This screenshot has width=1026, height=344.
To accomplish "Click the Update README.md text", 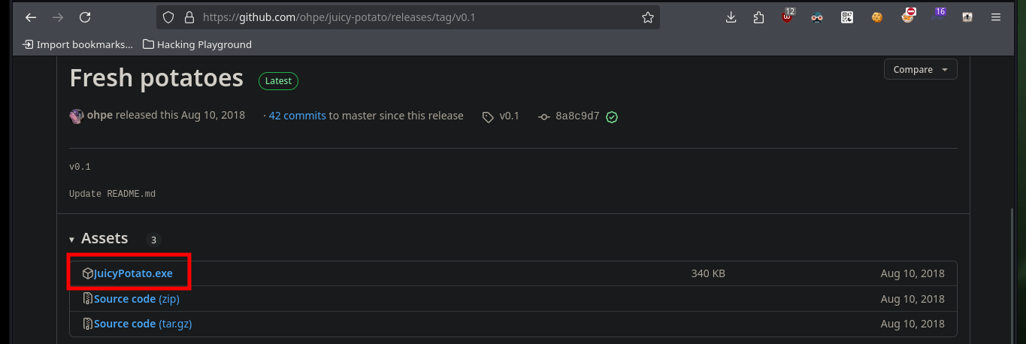I will pyautogui.click(x=112, y=194).
